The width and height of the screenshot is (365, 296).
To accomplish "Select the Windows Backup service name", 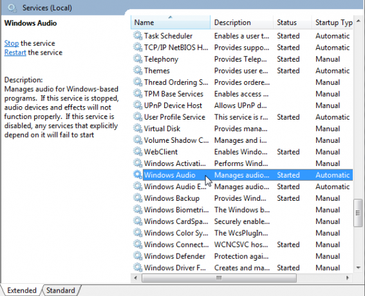I will [x=172, y=198].
